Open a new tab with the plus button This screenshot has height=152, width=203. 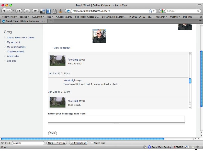(51, 21)
